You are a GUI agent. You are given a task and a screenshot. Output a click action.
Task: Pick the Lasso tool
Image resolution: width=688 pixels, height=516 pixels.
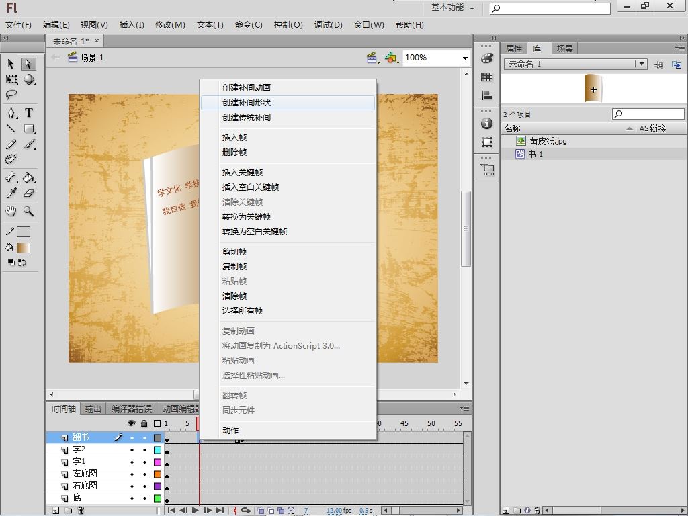point(11,95)
